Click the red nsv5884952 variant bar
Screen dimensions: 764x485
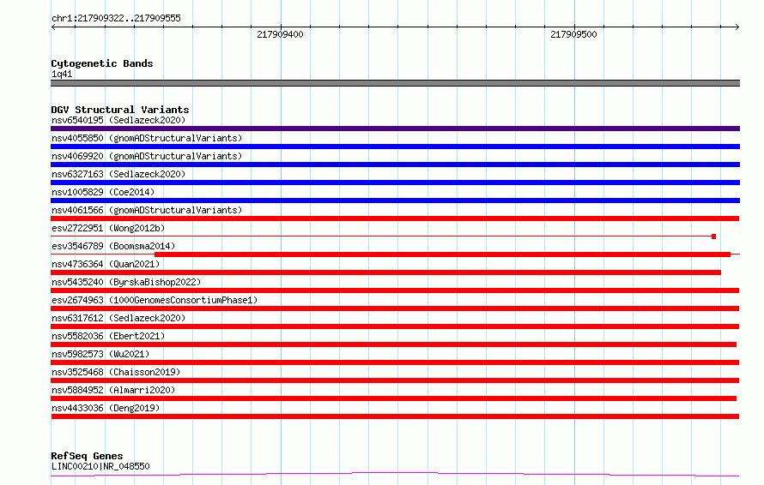click(x=394, y=398)
